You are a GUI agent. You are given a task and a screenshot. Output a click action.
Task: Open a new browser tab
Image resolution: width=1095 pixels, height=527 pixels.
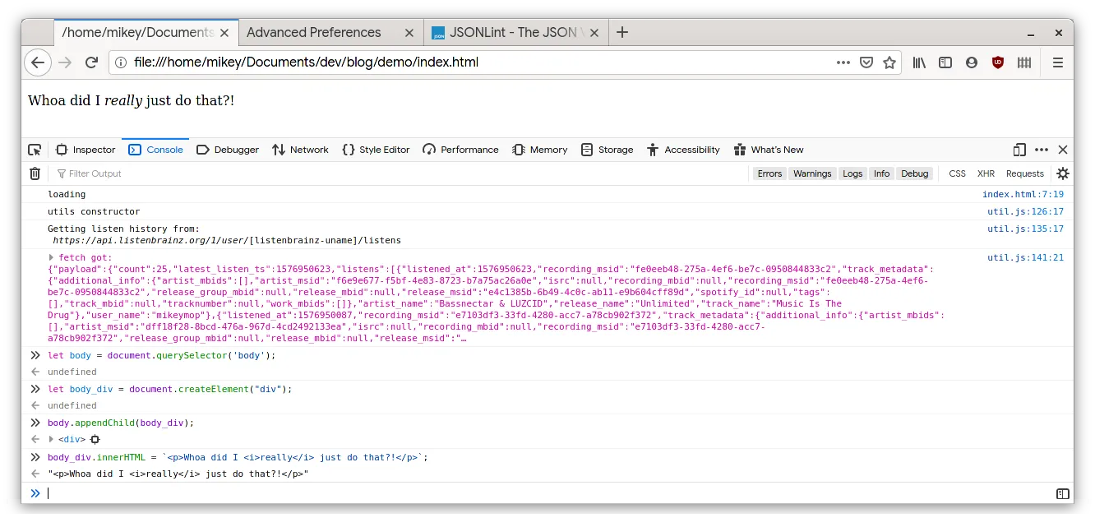point(622,33)
